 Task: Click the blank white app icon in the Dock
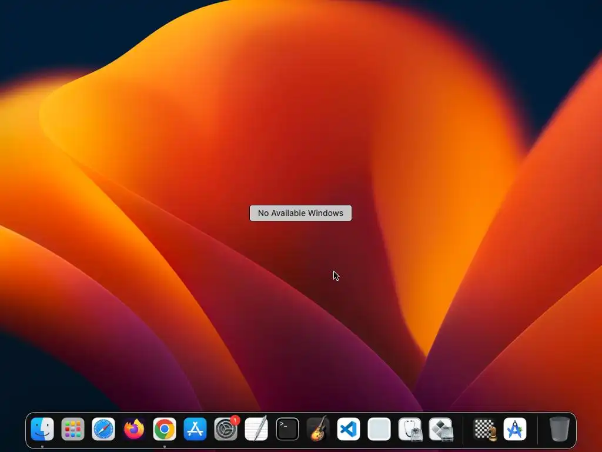coord(379,429)
